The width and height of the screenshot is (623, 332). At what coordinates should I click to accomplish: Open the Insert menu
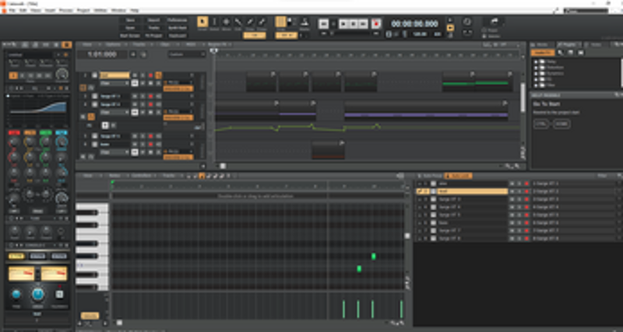pos(50,10)
